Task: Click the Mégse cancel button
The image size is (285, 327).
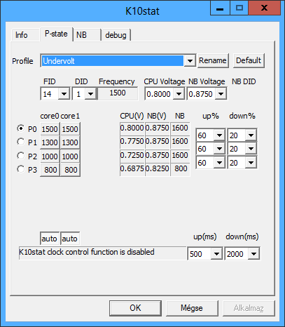Action: 192,308
